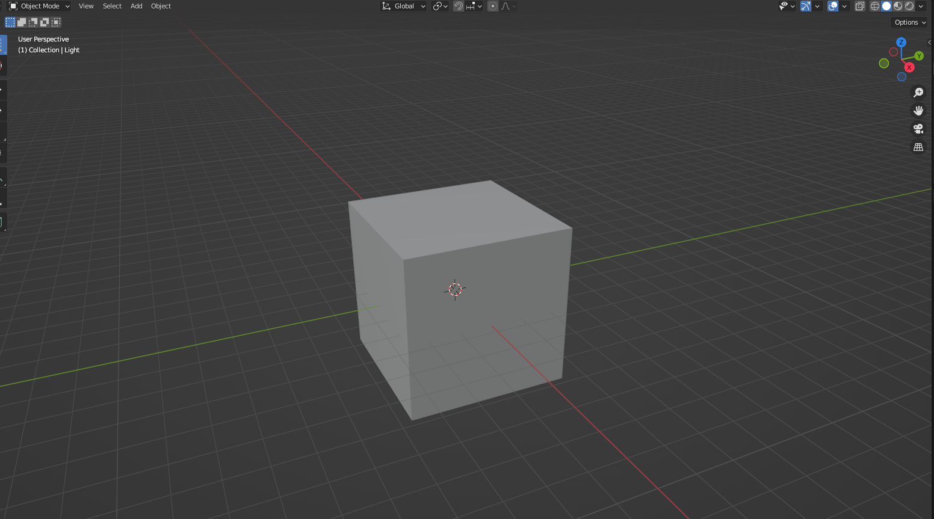Toggle Show Overlays button

tap(833, 6)
